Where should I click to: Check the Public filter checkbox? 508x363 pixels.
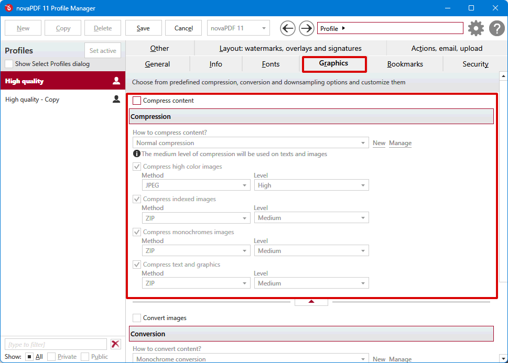click(x=85, y=357)
